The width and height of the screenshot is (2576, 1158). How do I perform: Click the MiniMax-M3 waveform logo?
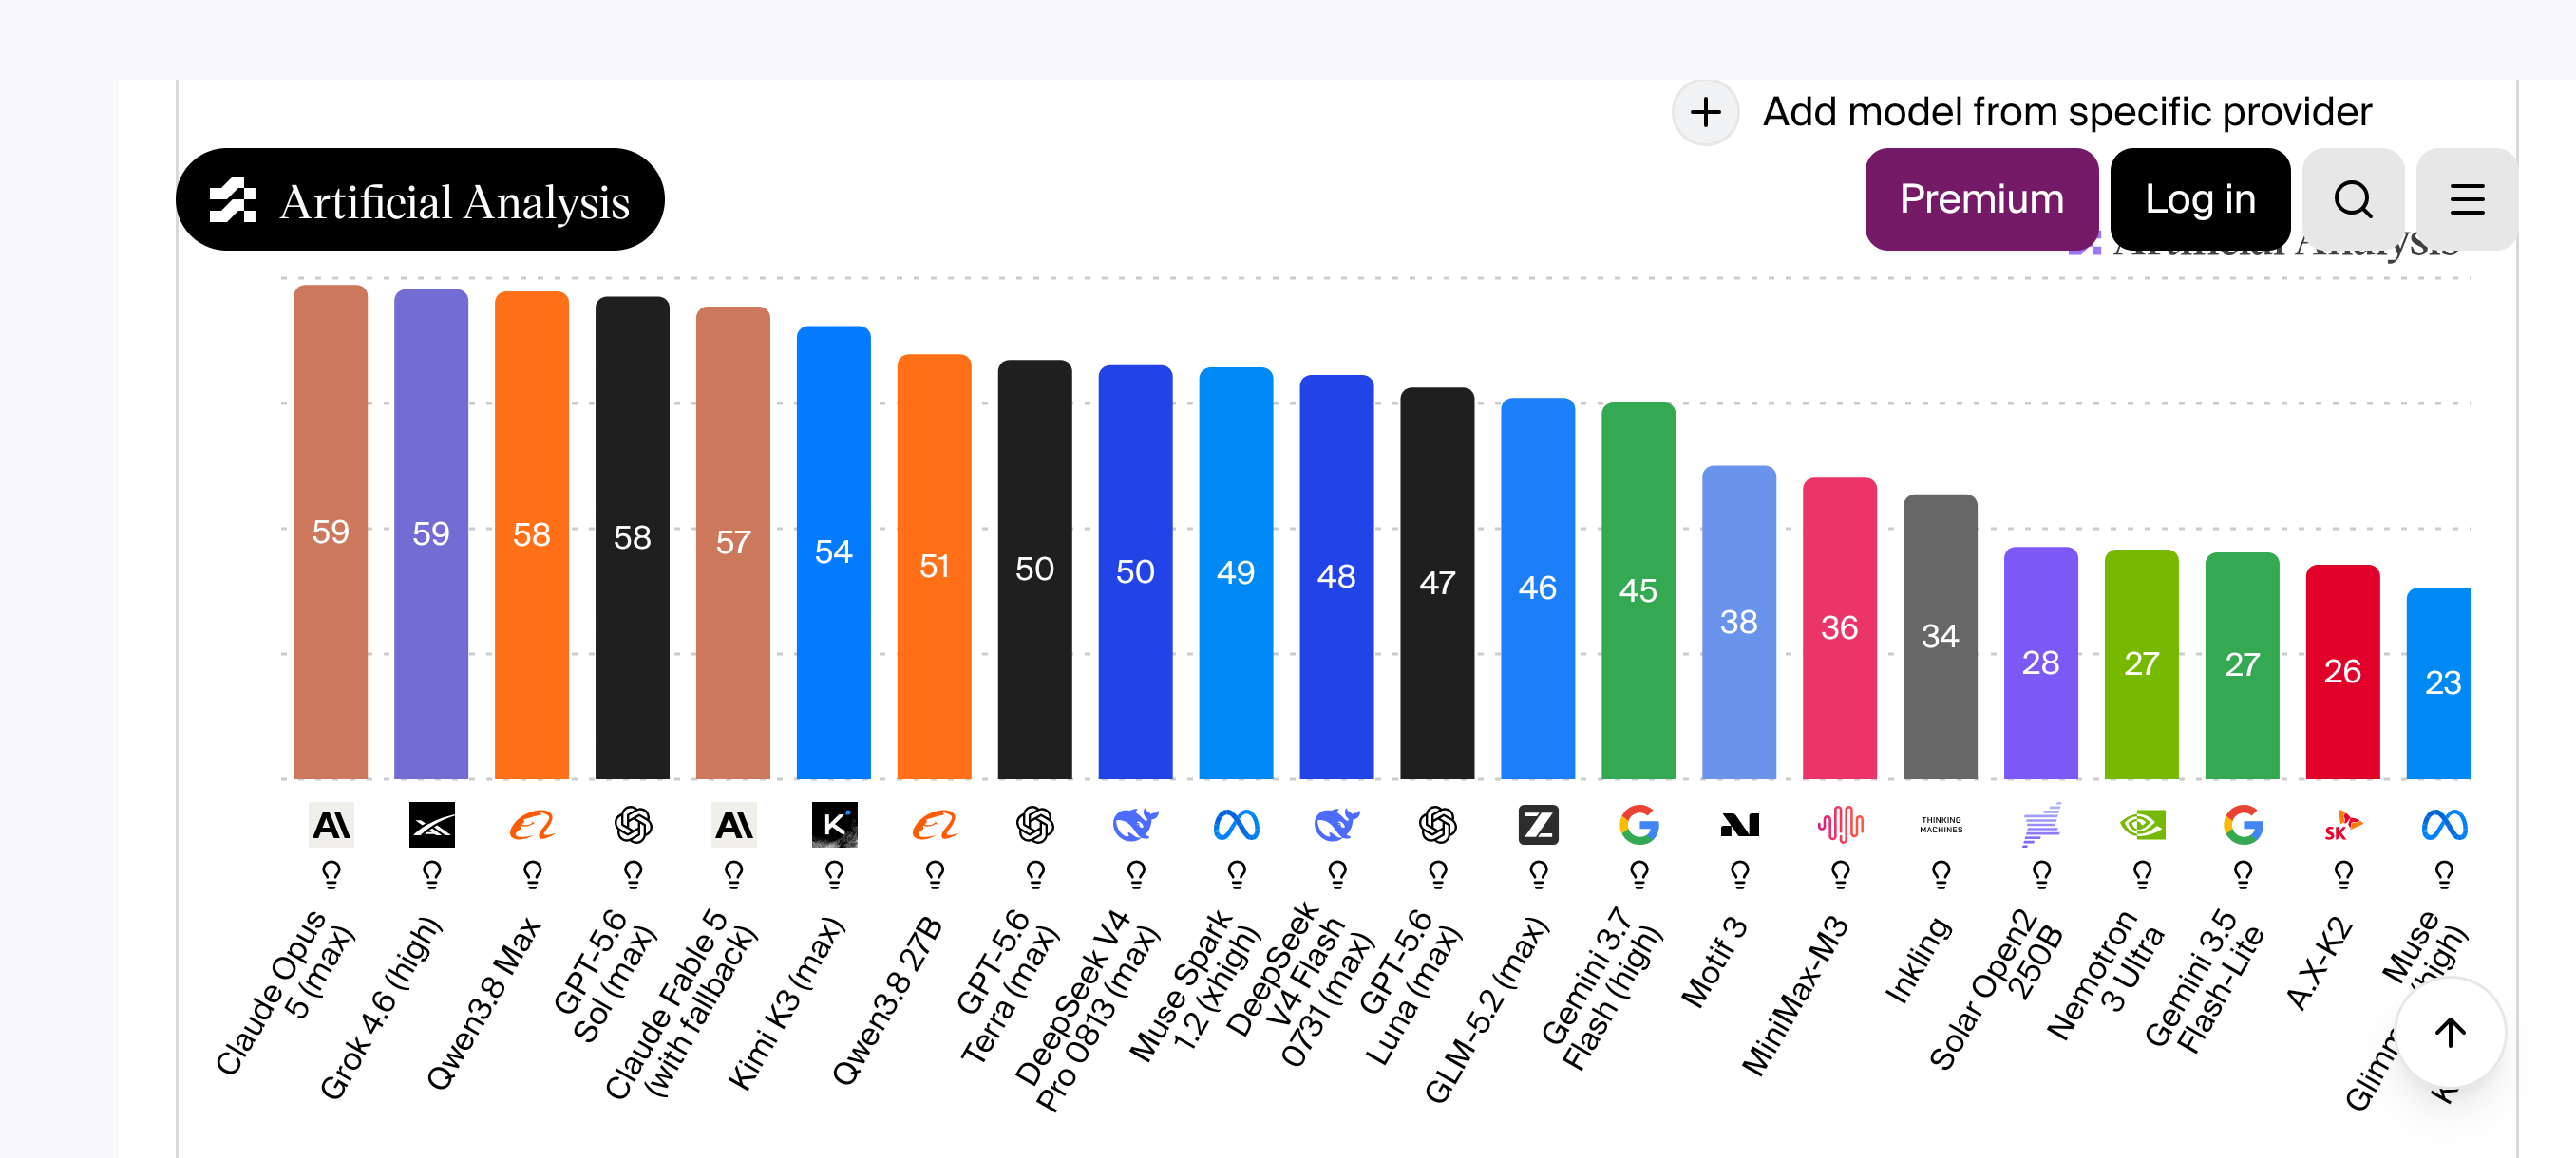coord(1840,825)
